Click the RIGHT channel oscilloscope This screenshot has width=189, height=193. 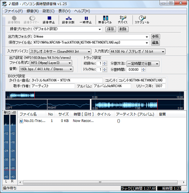coord(69,105)
